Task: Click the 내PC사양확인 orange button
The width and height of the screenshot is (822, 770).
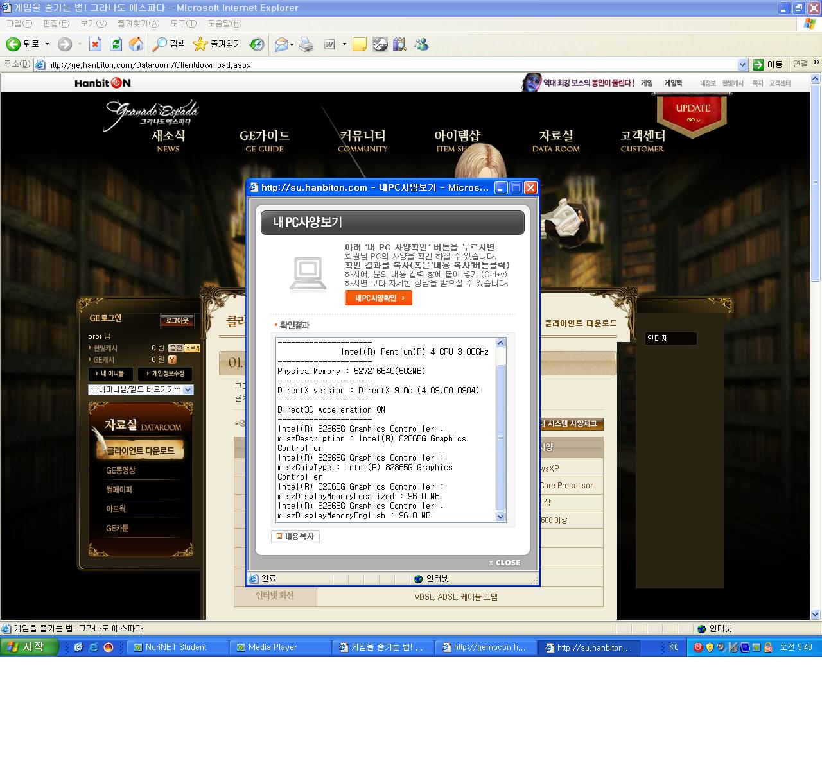Action: (378, 298)
